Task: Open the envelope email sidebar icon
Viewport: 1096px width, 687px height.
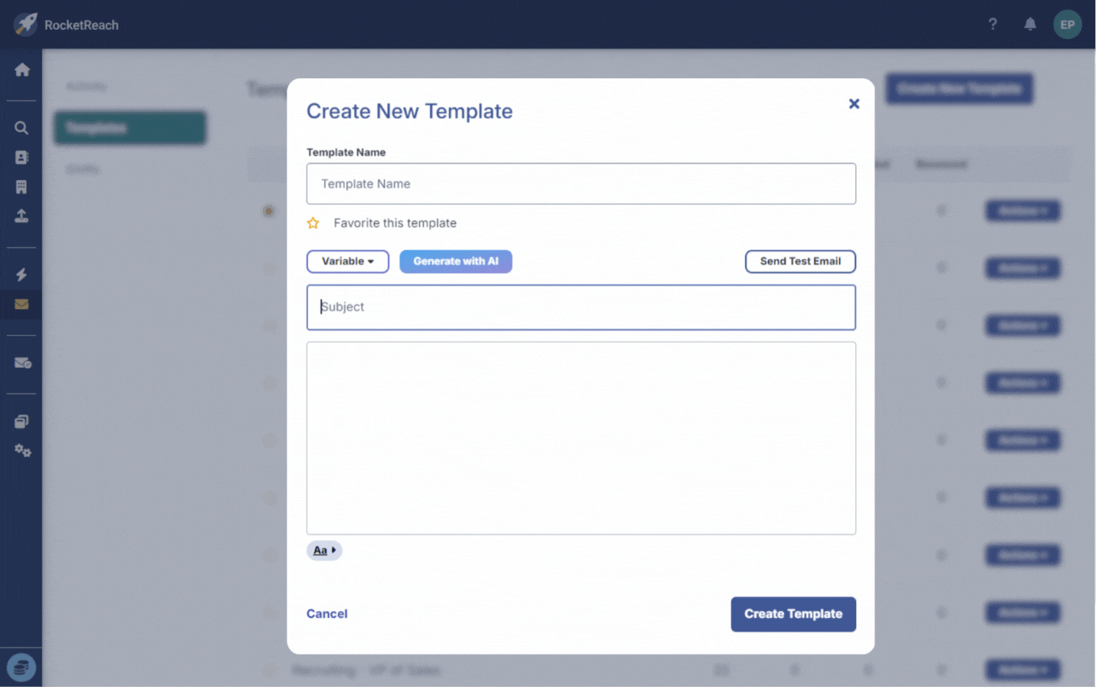Action: 21,304
